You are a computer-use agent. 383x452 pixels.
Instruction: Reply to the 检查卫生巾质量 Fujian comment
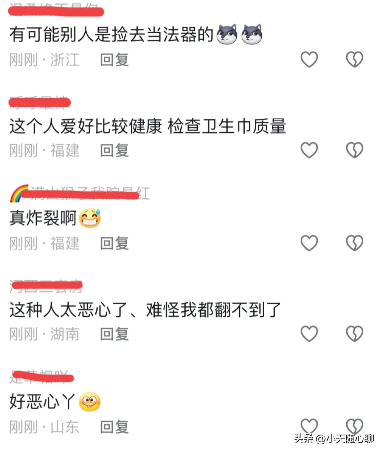[x=114, y=150]
